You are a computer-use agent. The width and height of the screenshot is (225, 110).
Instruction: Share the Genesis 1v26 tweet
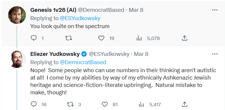point(184,38)
